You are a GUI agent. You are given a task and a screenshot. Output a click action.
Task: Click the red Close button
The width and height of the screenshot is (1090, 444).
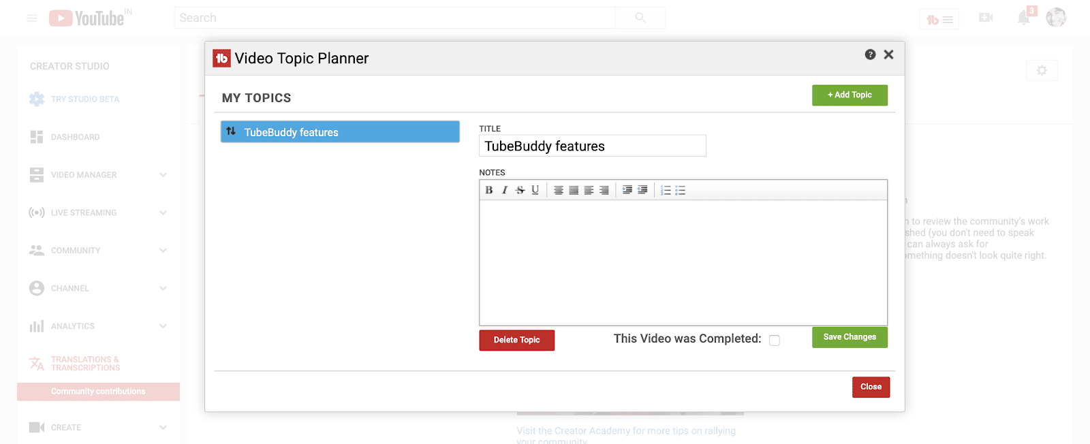(871, 387)
